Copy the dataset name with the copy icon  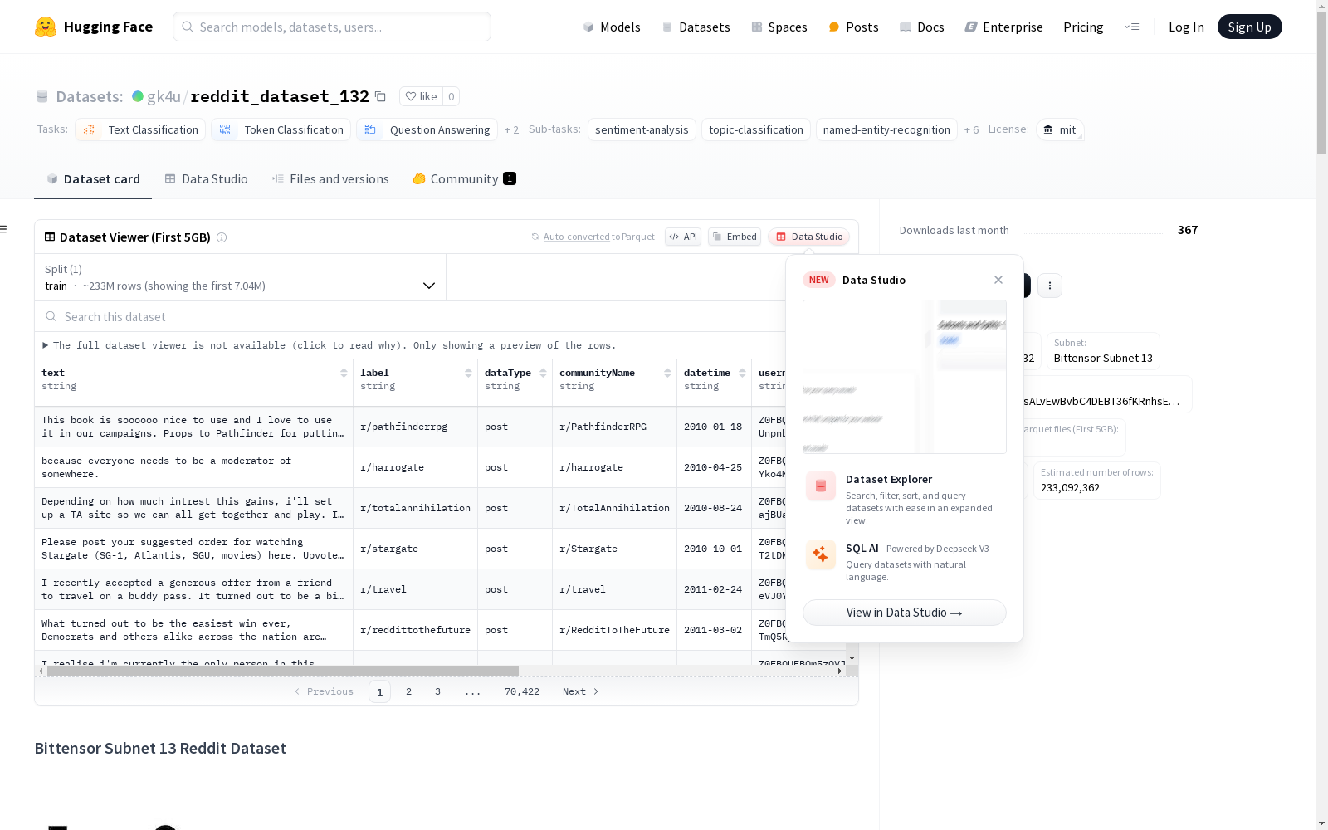[x=380, y=96]
